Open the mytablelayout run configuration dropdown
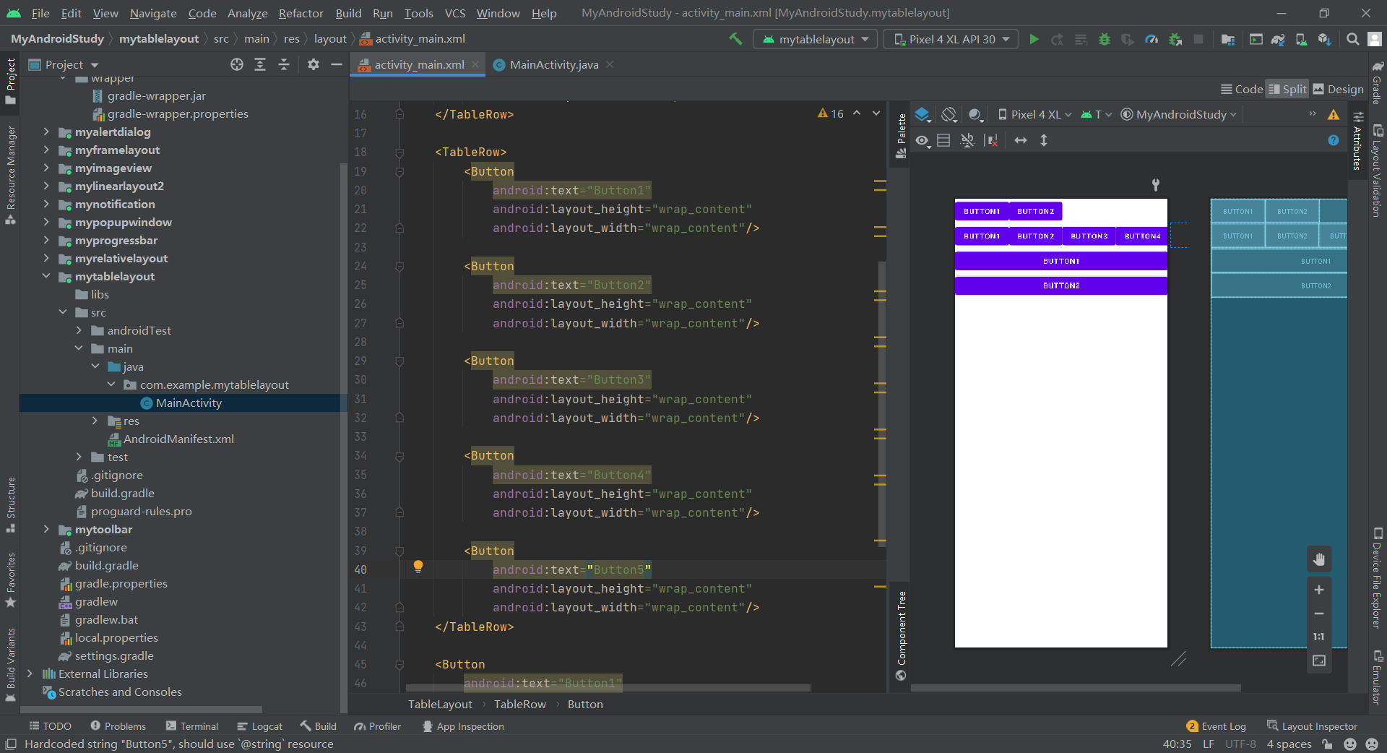The width and height of the screenshot is (1387, 753). [x=814, y=39]
